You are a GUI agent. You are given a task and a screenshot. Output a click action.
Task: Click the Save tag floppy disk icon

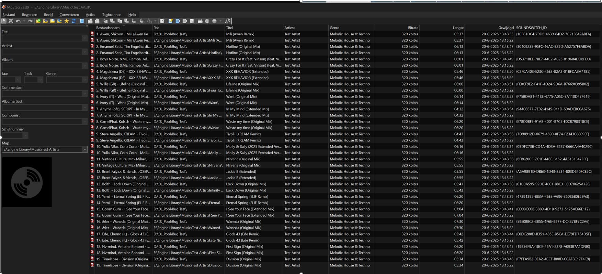coord(4,21)
